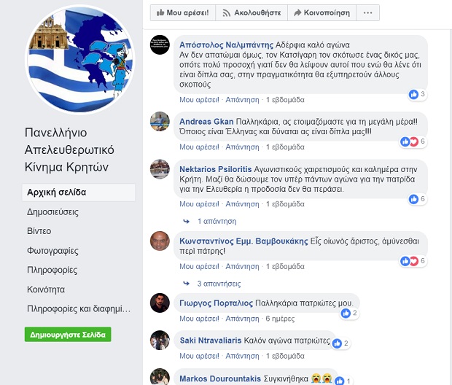Open the Κοινότητα sidebar section
This screenshot has height=385, width=452.
(46, 289)
